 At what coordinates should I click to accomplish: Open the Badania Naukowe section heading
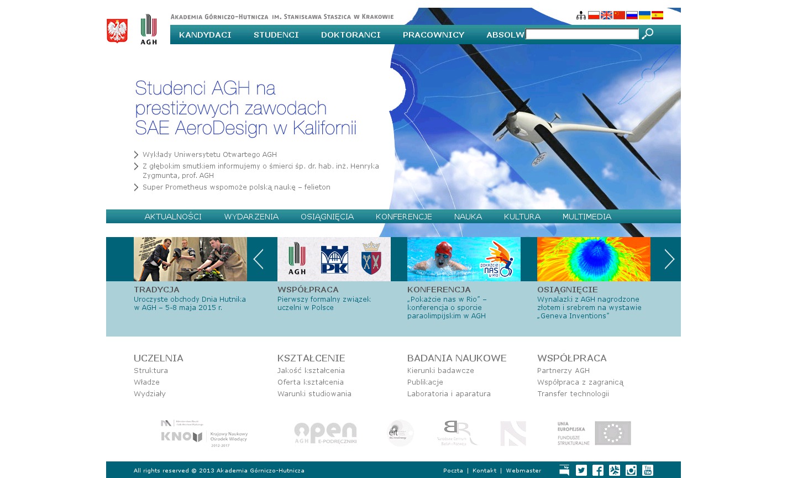click(457, 358)
